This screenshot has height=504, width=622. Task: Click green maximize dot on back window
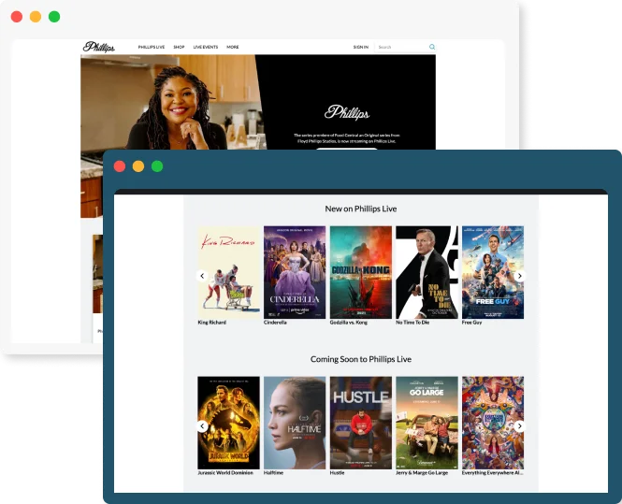pos(54,17)
